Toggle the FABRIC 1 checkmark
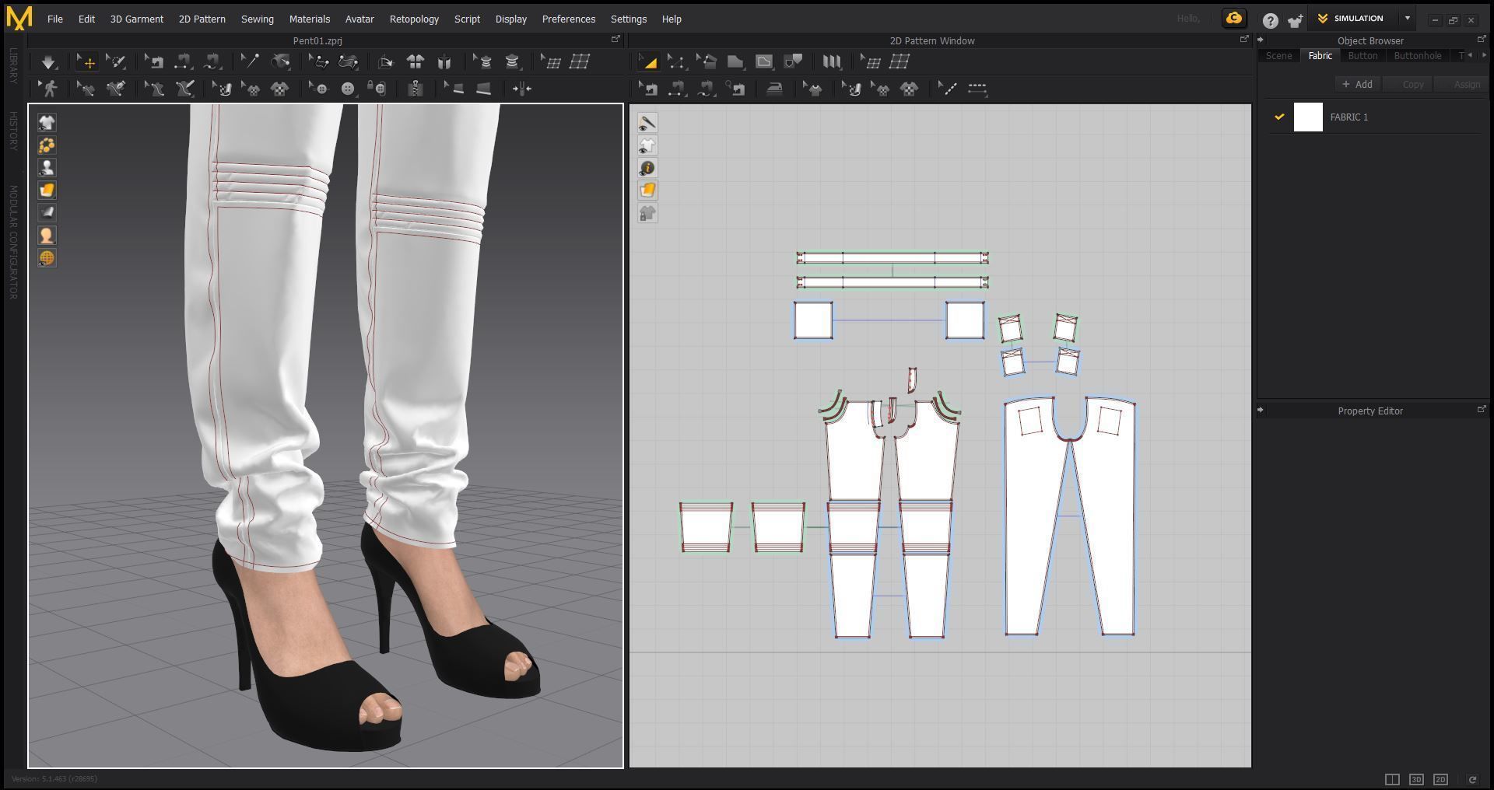 coord(1279,117)
